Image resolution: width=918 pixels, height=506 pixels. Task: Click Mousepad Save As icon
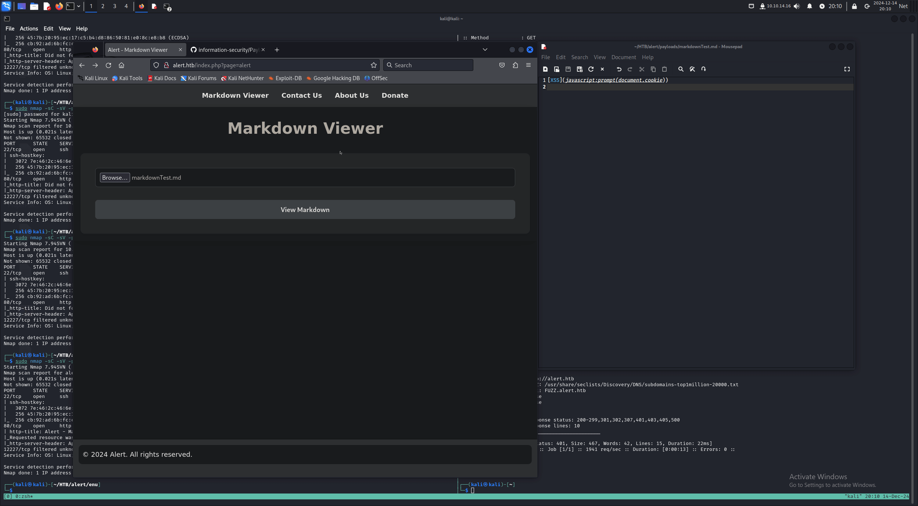pos(580,69)
